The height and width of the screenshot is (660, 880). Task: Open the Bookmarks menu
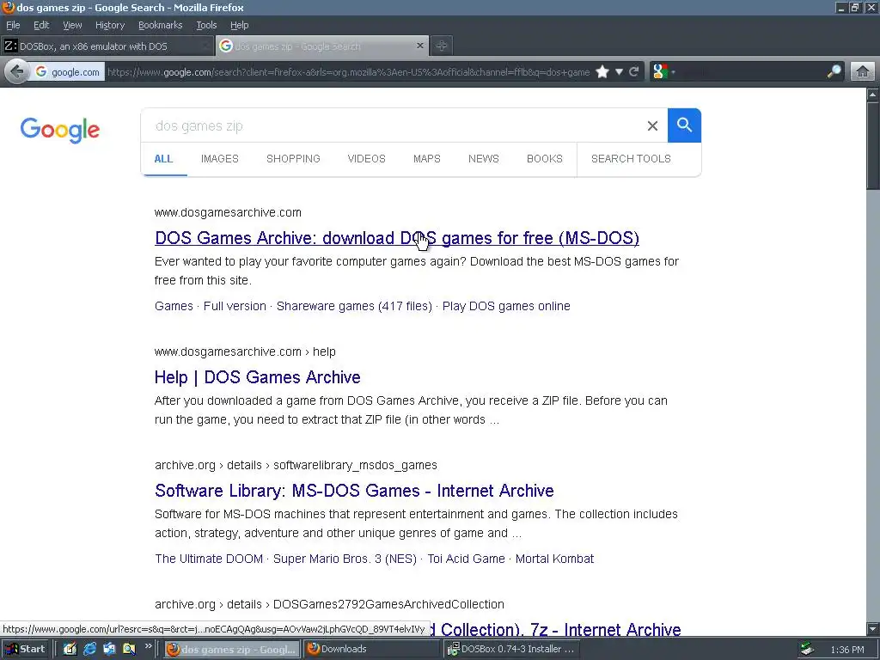pos(161,25)
